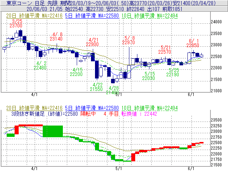
Task: Click the 5/25 22190 low label
Action: pyautogui.click(x=172, y=72)
